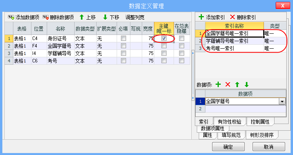
Task: Move data item up with 数据项 up arrow
Action: (x=237, y=84)
